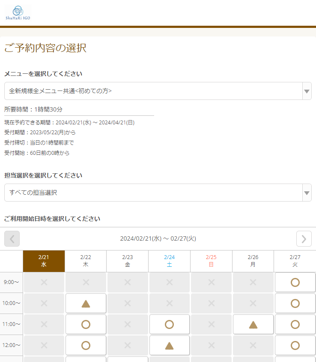Screen dimensions: 316x362
Task: Choose the 2/24 12:00 triangle slot
Action: [169, 346]
